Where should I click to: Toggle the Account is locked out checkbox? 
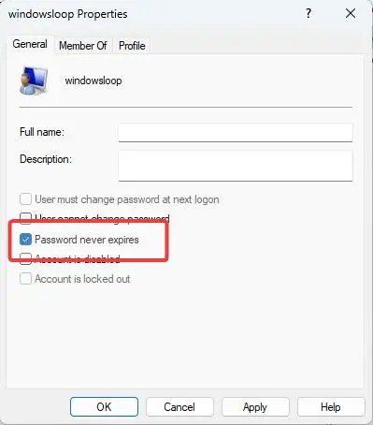click(x=25, y=279)
